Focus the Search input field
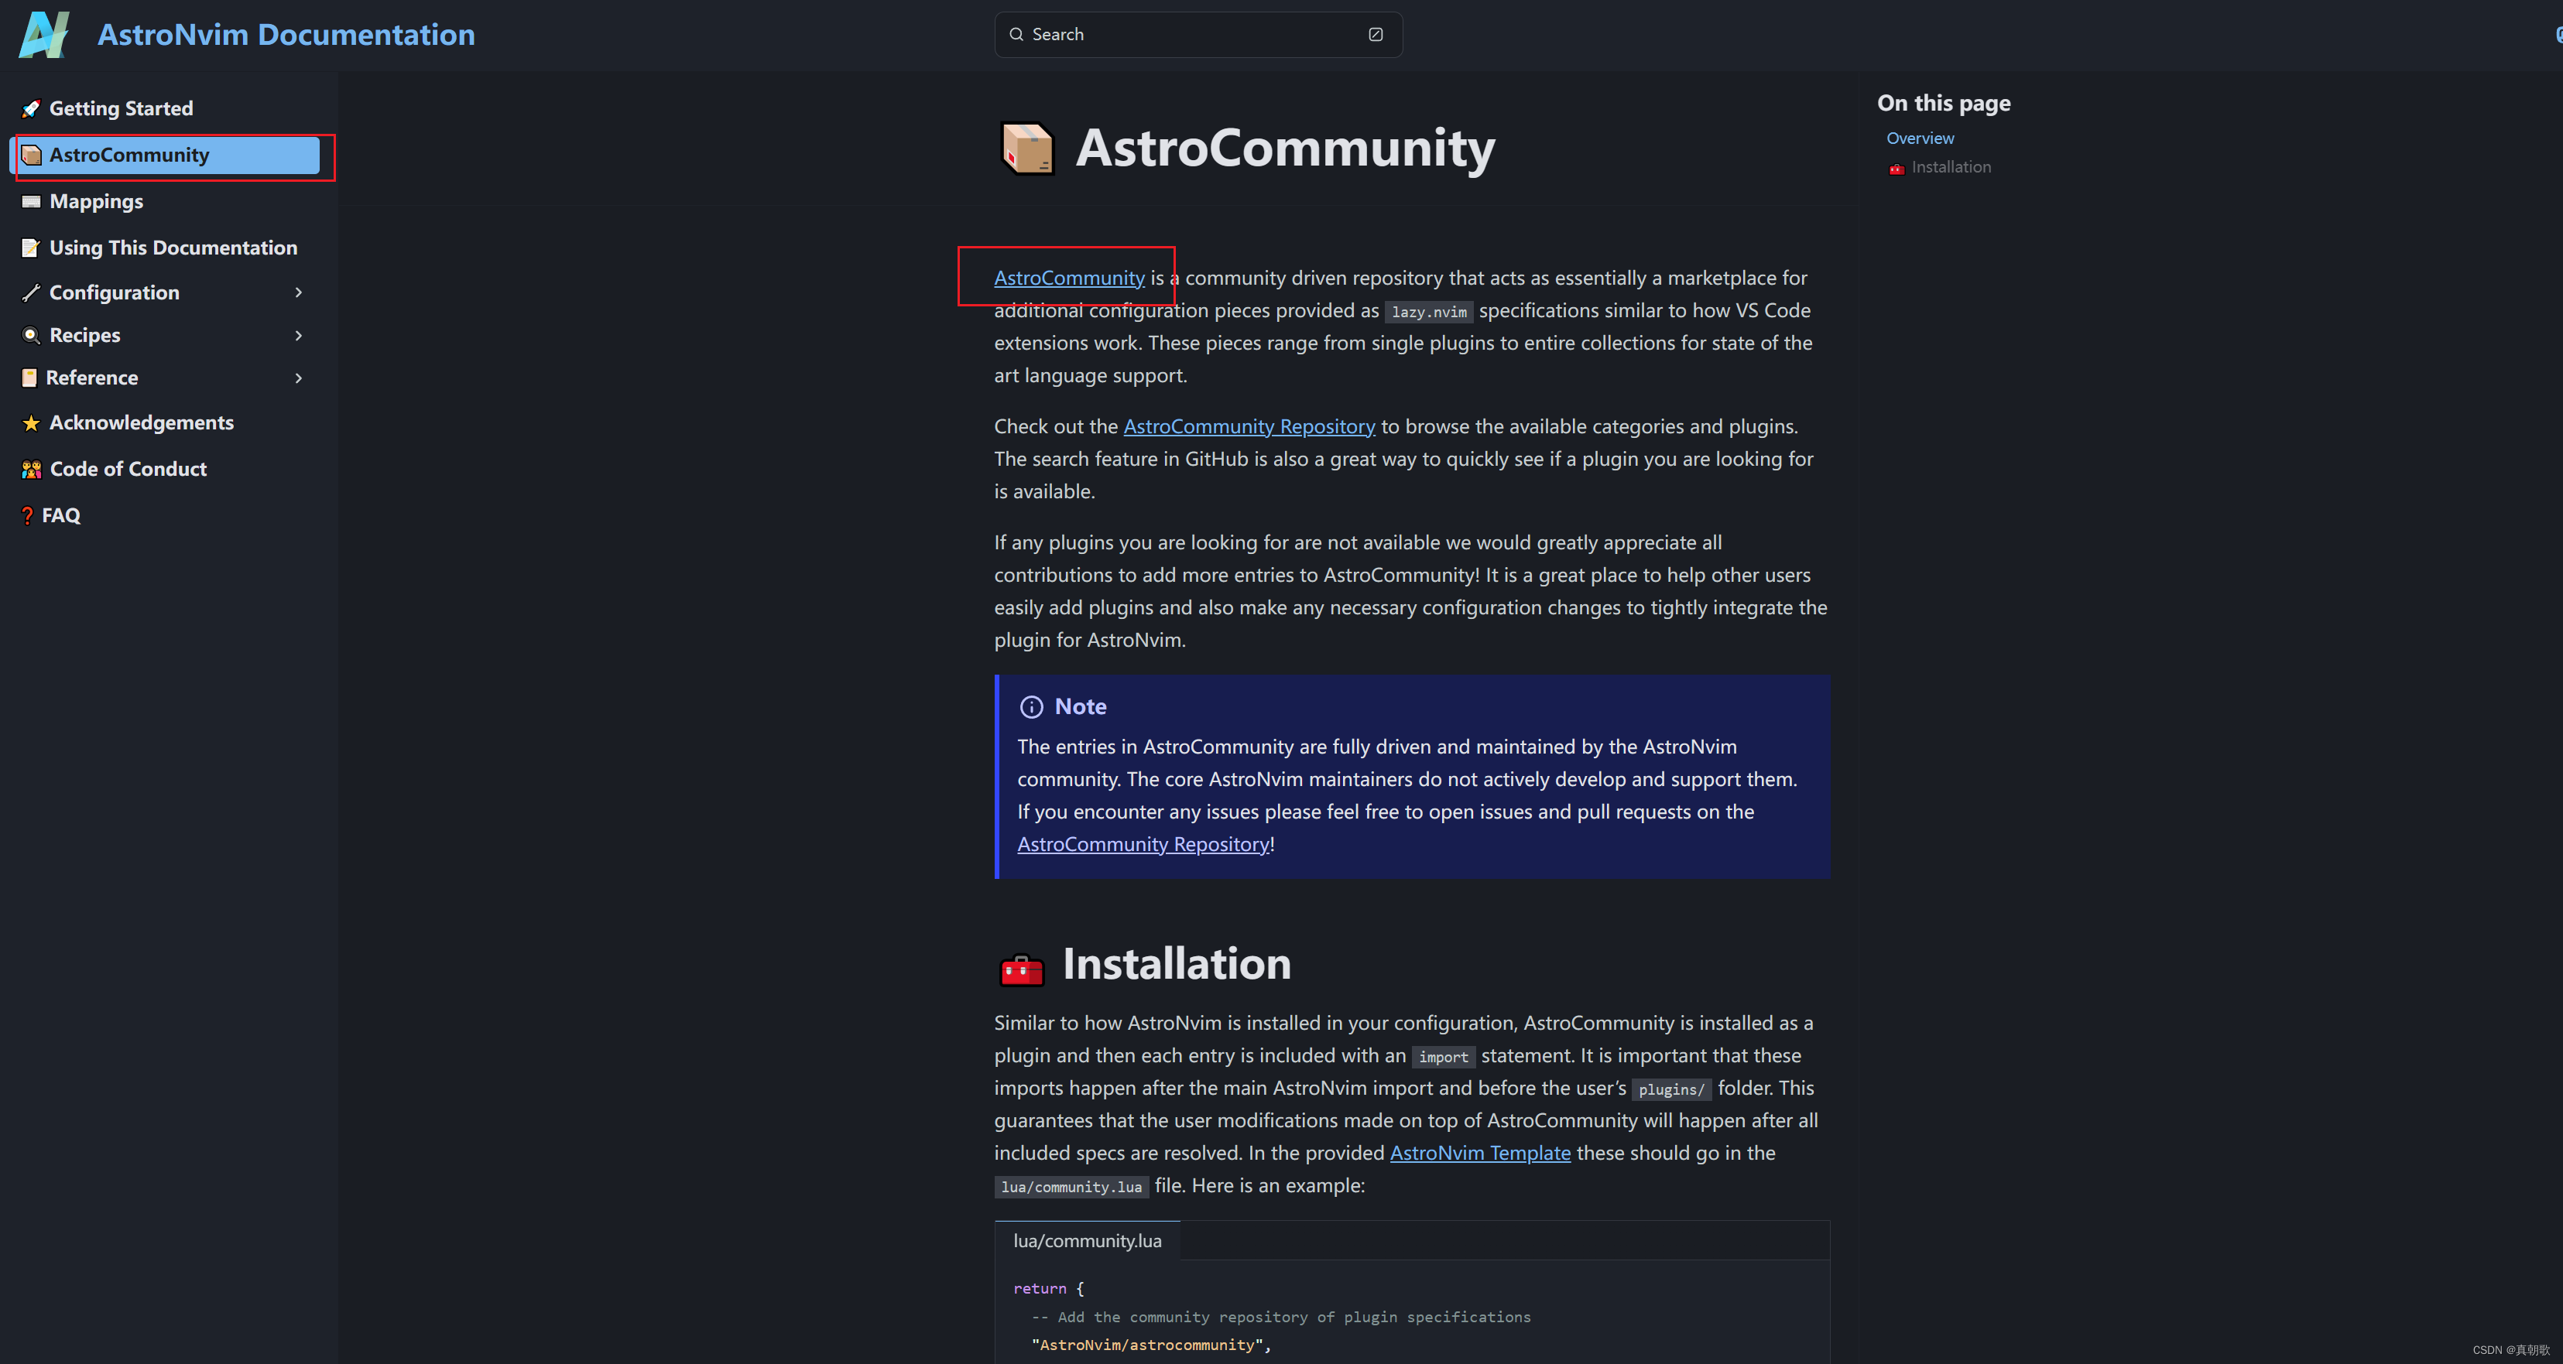Screen dimensions: 2563x1364 [1194, 35]
